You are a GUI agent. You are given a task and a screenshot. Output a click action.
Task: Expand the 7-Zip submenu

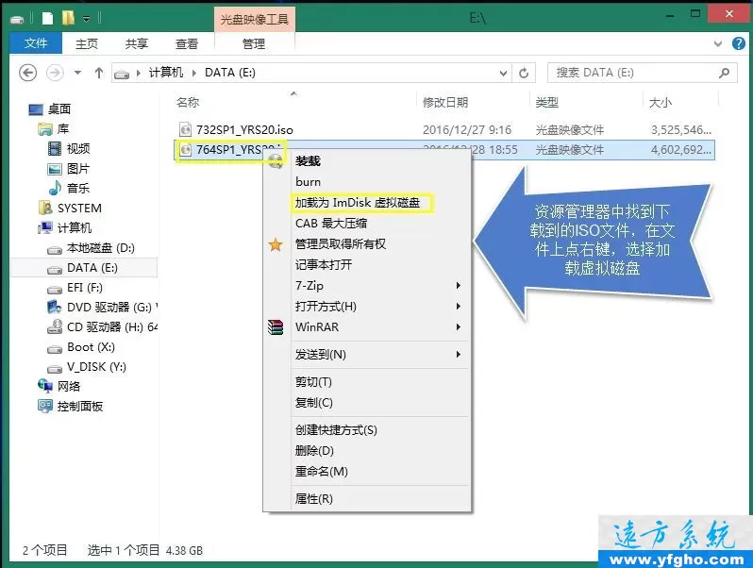coord(459,286)
